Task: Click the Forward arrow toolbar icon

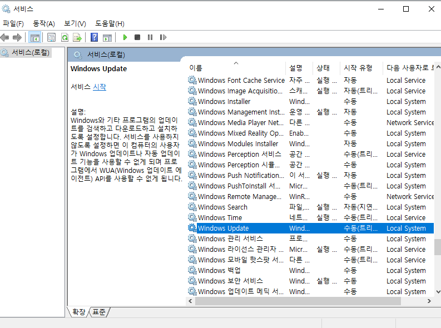Action: [x=17, y=37]
